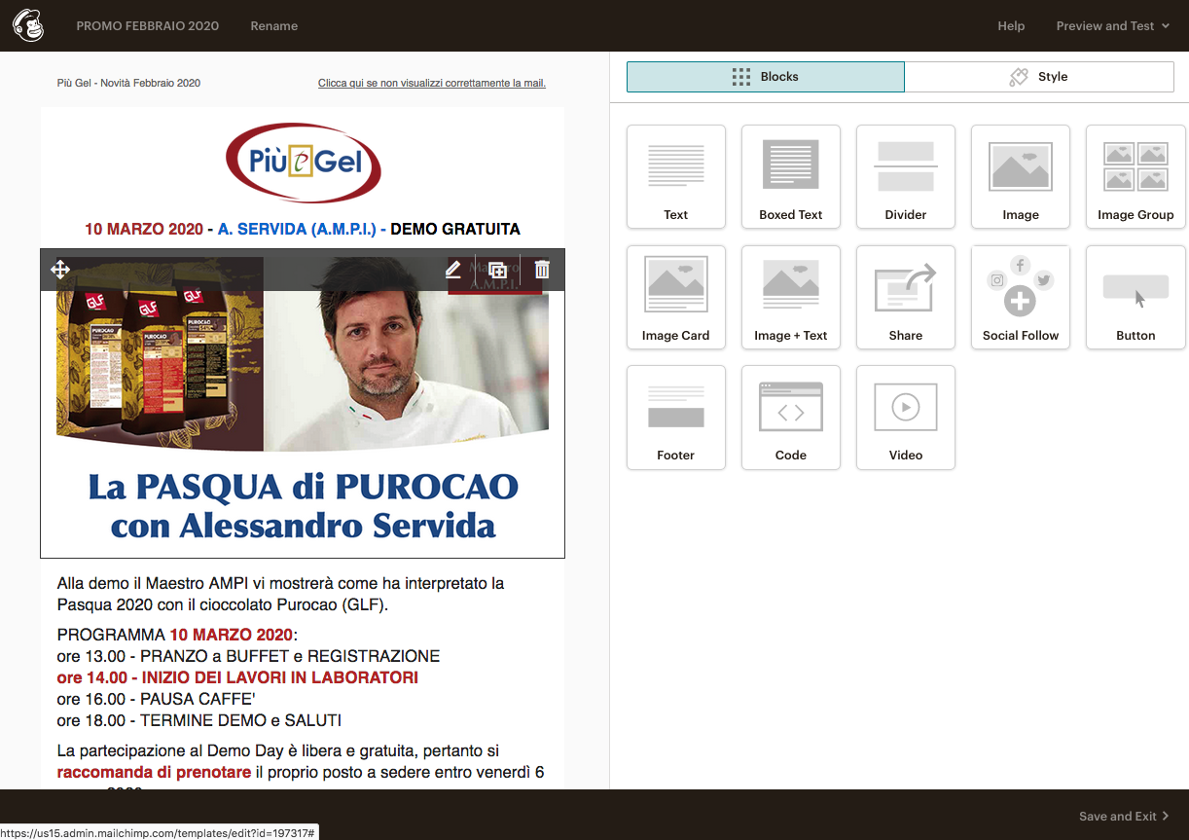1189x840 pixels.
Task: Open the Help menu
Action: [1011, 26]
